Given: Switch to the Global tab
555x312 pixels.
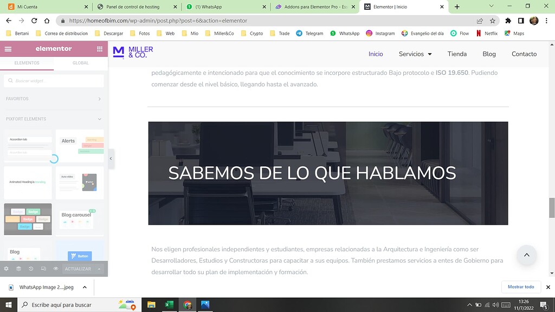Looking at the screenshot, I should click(x=80, y=63).
